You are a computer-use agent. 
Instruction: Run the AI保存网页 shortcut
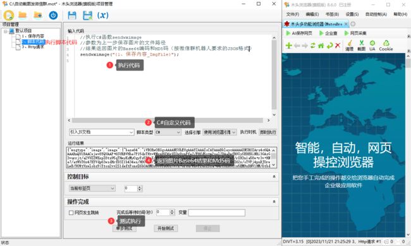coord(299,33)
